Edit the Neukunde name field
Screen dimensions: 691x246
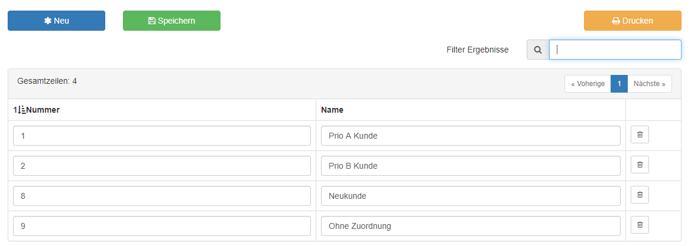tap(471, 196)
